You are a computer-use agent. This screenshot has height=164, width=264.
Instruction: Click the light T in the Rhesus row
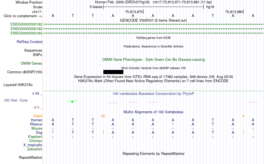[173, 124]
